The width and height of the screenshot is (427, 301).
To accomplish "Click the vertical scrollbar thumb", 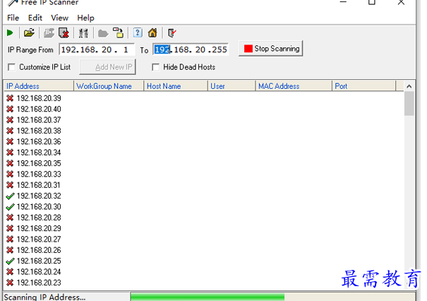I will [x=409, y=104].
